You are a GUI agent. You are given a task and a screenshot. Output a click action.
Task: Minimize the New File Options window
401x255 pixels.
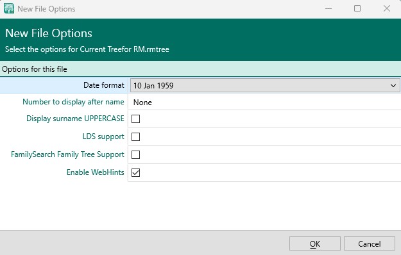[x=328, y=9]
